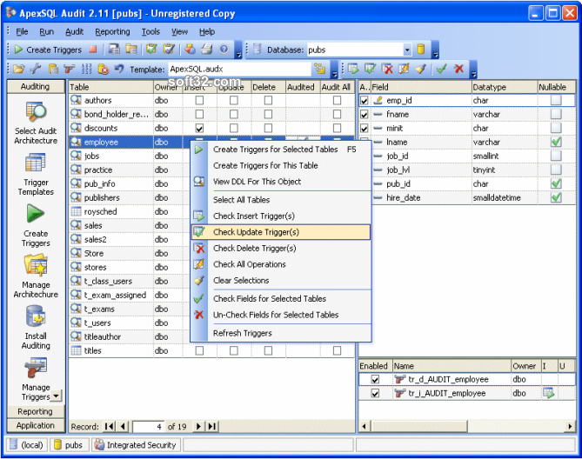Open Manage Triggers in sidebar
Screen dimensions: 582x459
pos(36,379)
